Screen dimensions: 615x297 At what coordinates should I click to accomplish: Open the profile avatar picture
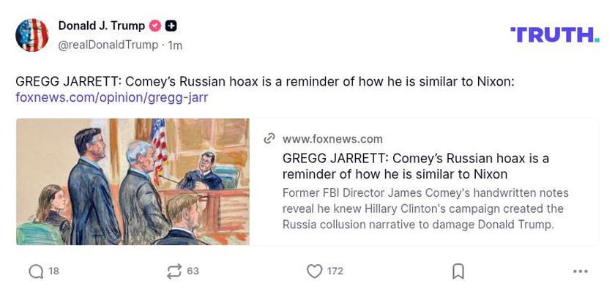[32, 35]
